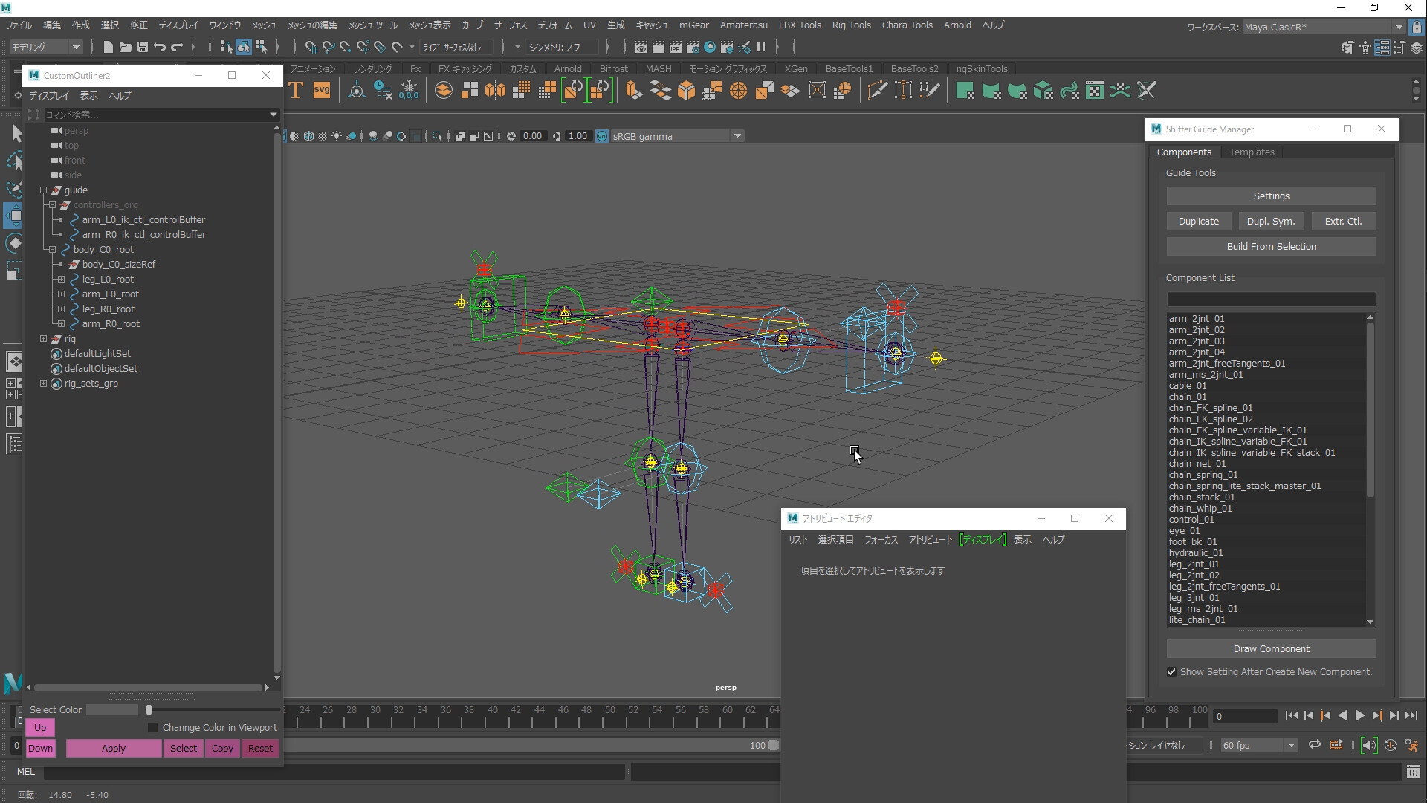Open ディスプレイ menu in CustomOutliner2

click(49, 96)
